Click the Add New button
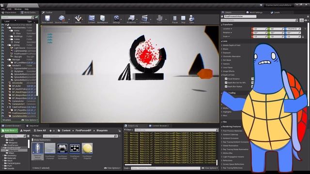Screen dimensions: 310x174 9,130
